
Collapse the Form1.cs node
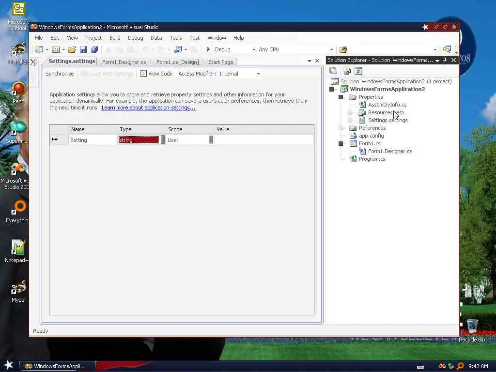[341, 143]
